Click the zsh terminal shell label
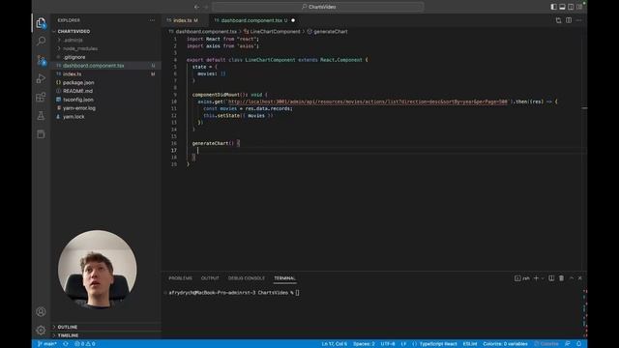619x348 pixels. pyautogui.click(x=522, y=278)
